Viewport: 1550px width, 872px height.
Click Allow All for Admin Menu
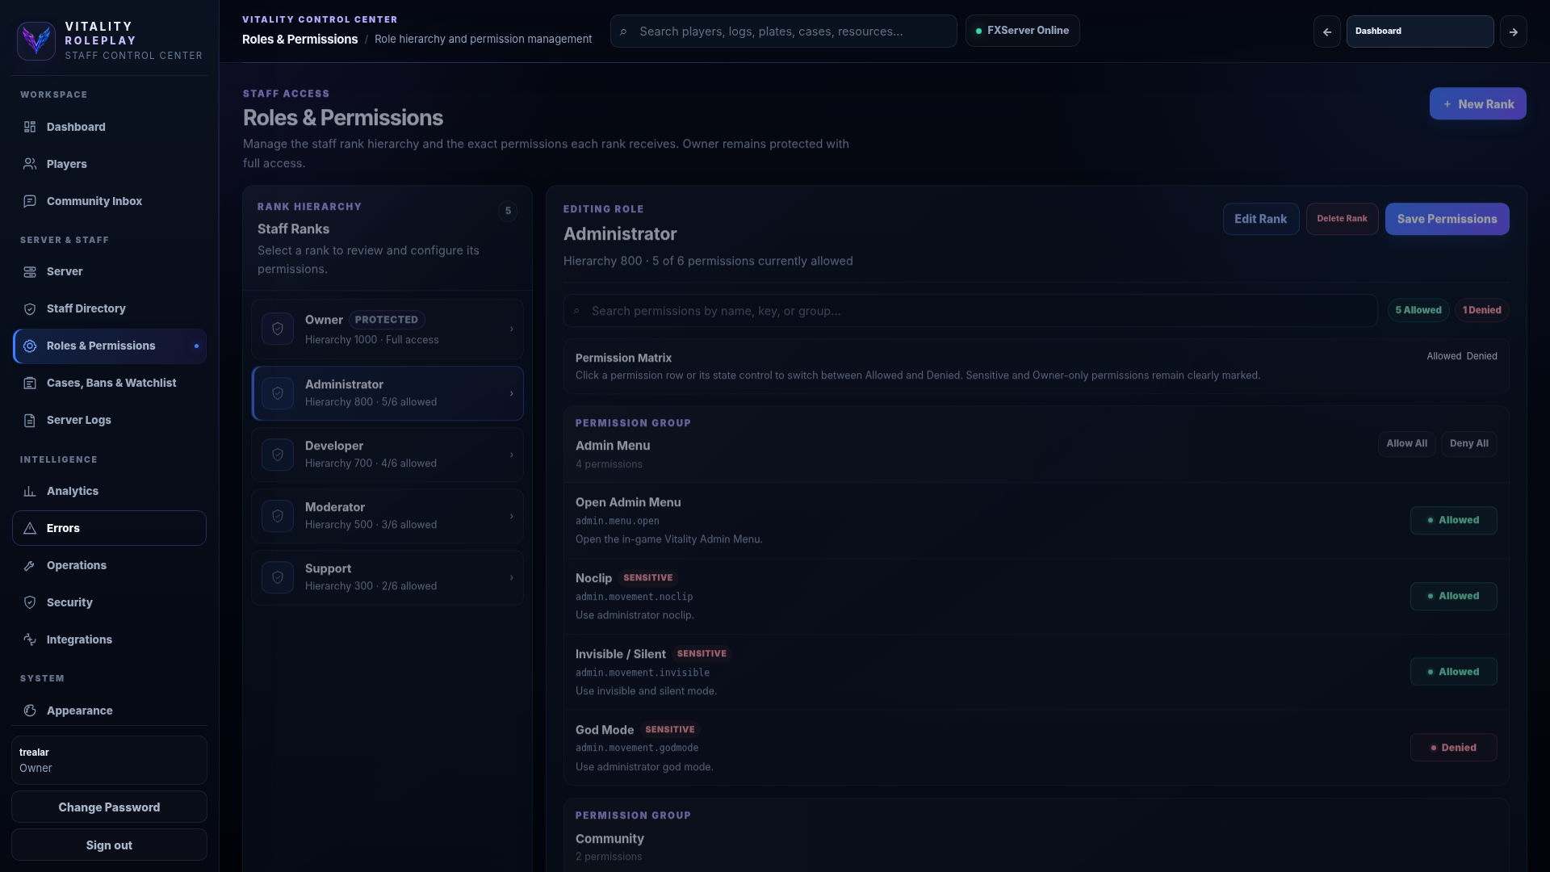tap(1406, 443)
